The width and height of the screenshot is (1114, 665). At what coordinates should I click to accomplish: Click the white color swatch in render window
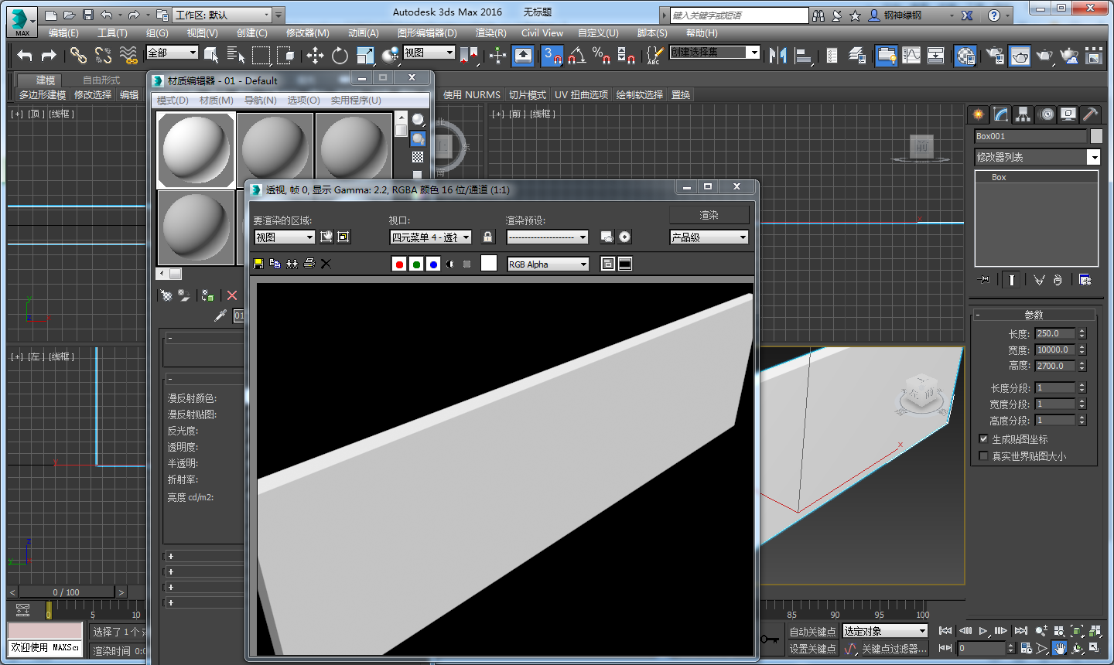point(489,263)
